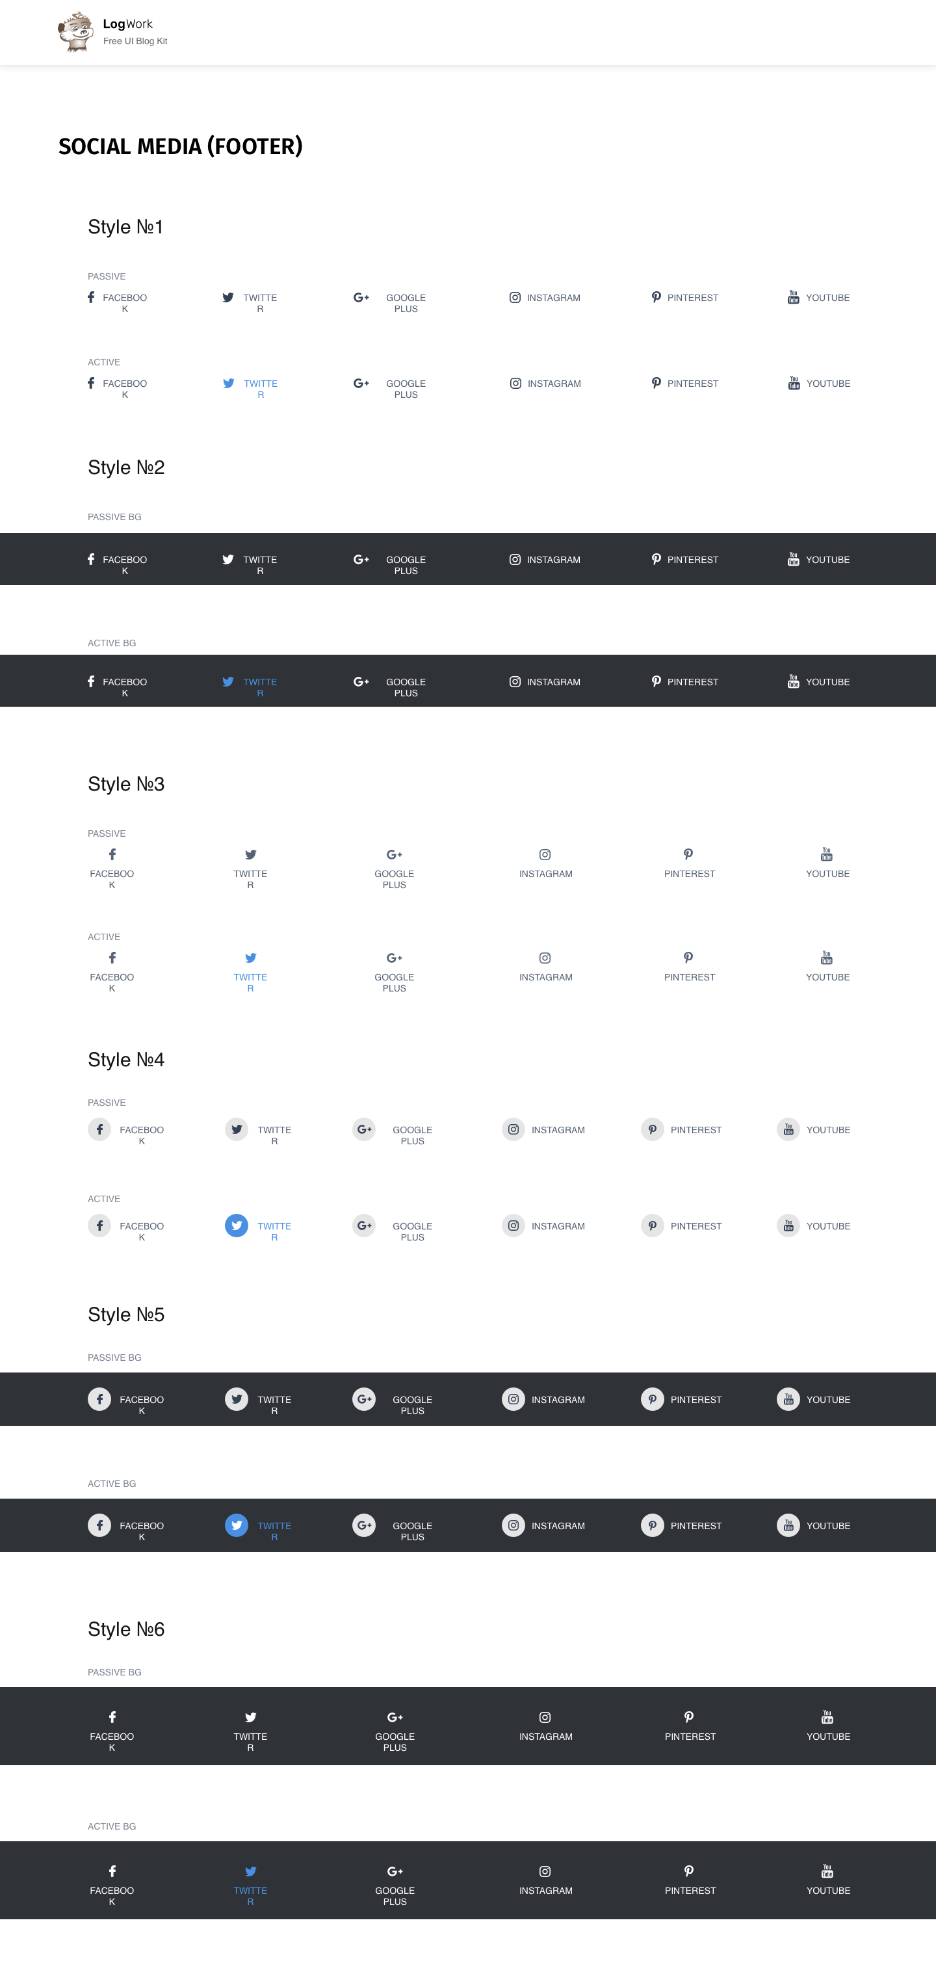
Task: Click circular YouTube icon in Style №4 Passive row
Action: [x=787, y=1129]
